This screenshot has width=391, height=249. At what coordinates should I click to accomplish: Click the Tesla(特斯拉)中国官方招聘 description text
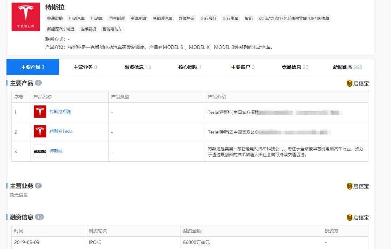pyautogui.click(x=233, y=112)
